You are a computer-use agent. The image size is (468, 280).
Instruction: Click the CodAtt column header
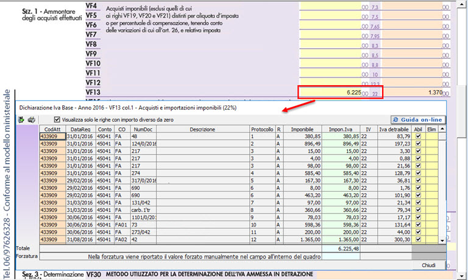[52, 130]
